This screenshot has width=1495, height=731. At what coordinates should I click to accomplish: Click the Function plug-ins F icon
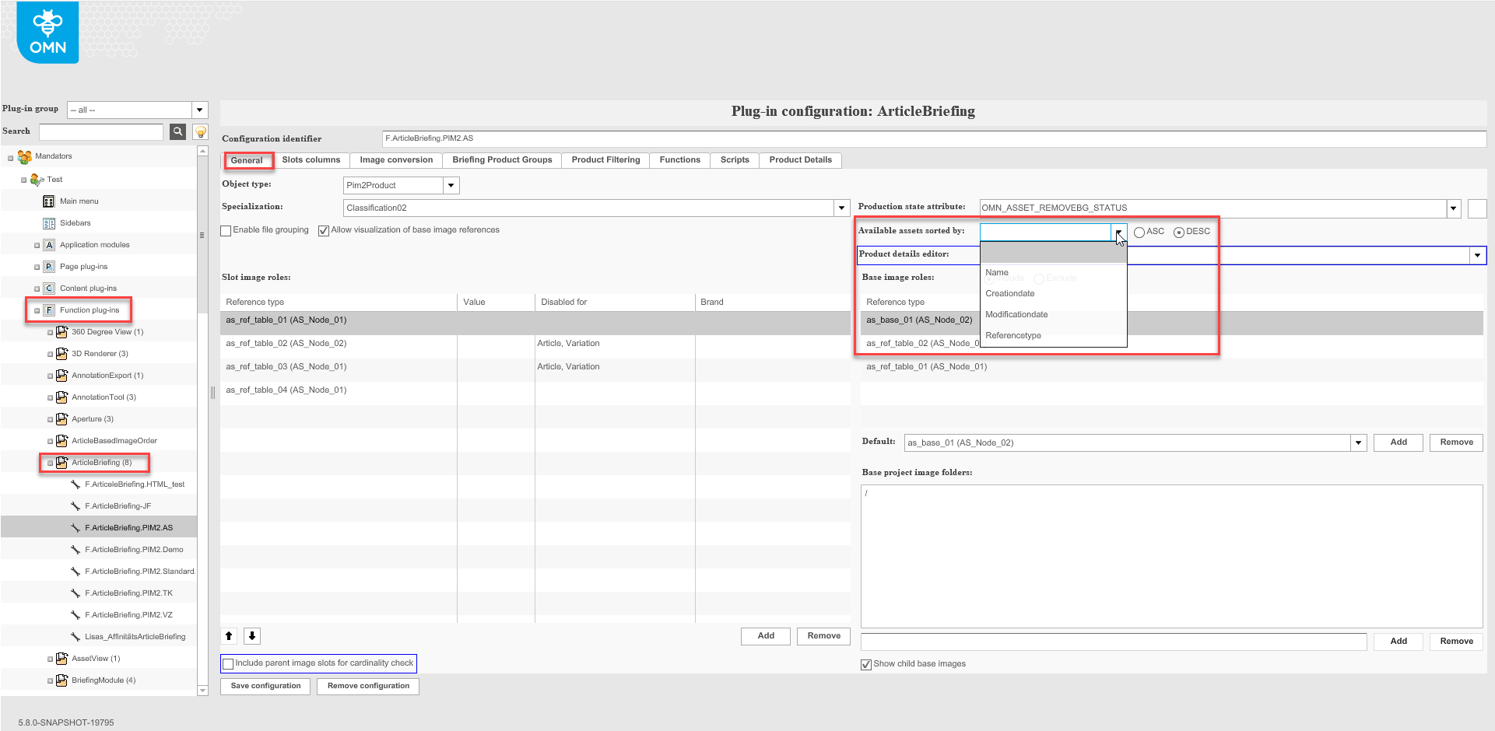click(x=48, y=310)
